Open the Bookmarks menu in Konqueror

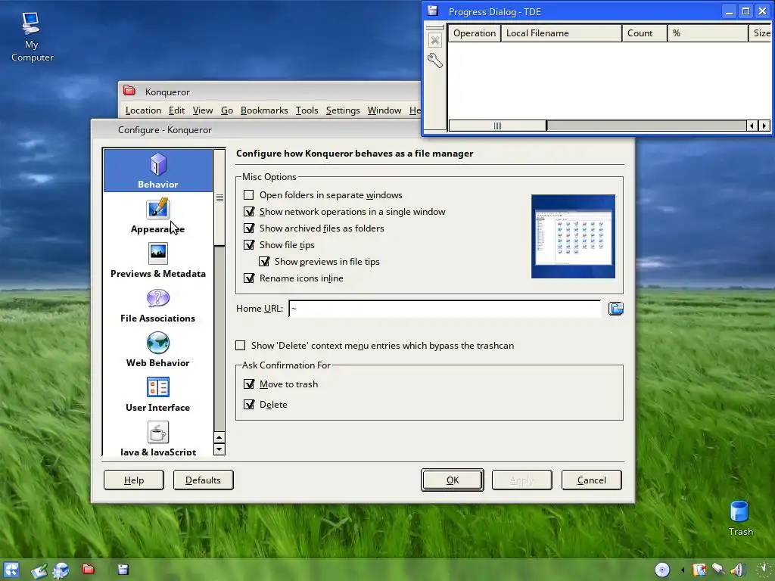264,110
